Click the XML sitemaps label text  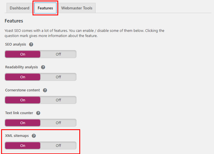coord(17,136)
